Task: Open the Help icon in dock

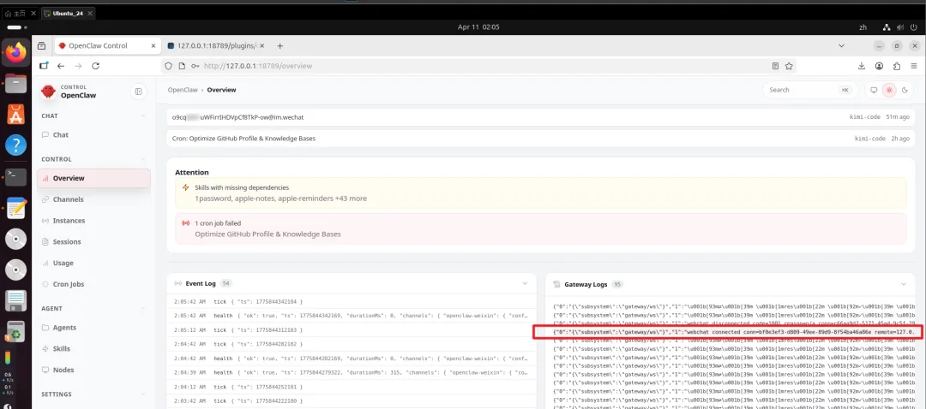Action: click(16, 145)
